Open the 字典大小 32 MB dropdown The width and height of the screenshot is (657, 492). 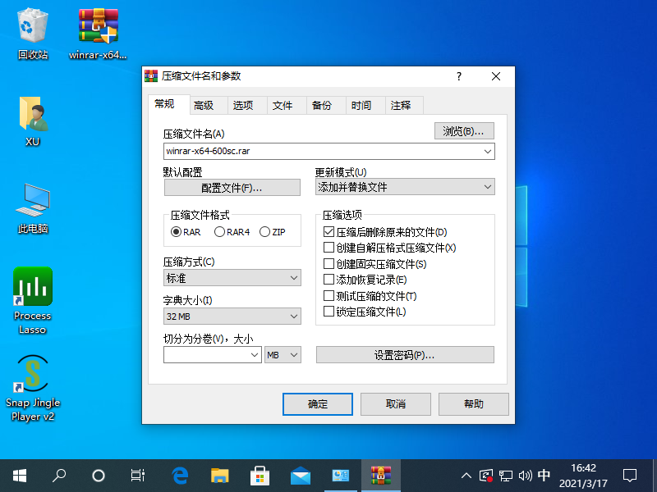(230, 316)
